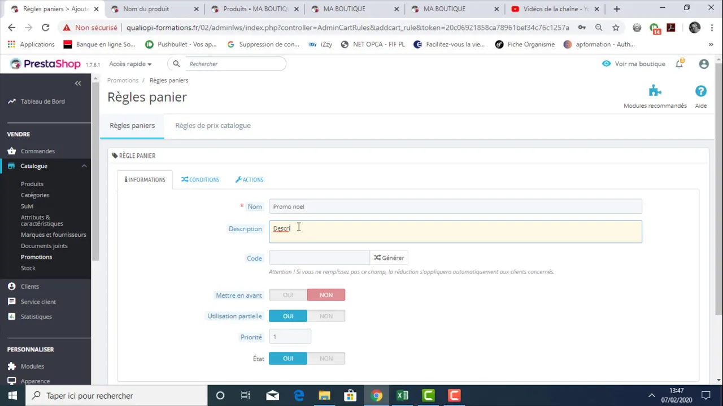Click the Promotions breadcrumb link
This screenshot has width=723, height=406.
pos(123,80)
